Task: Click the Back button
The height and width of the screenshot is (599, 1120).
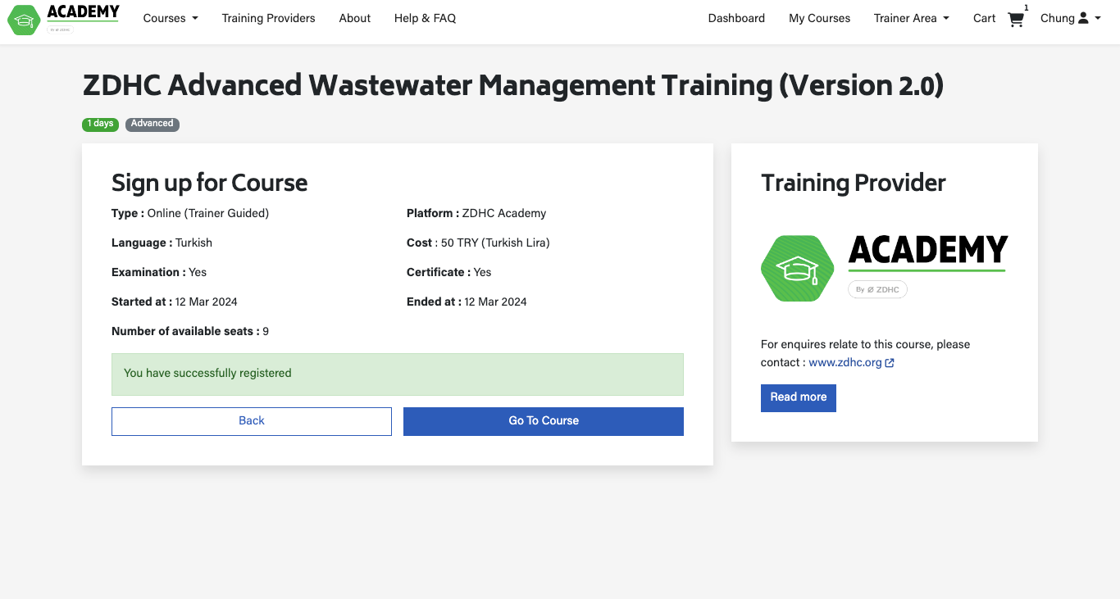Action: tap(252, 421)
